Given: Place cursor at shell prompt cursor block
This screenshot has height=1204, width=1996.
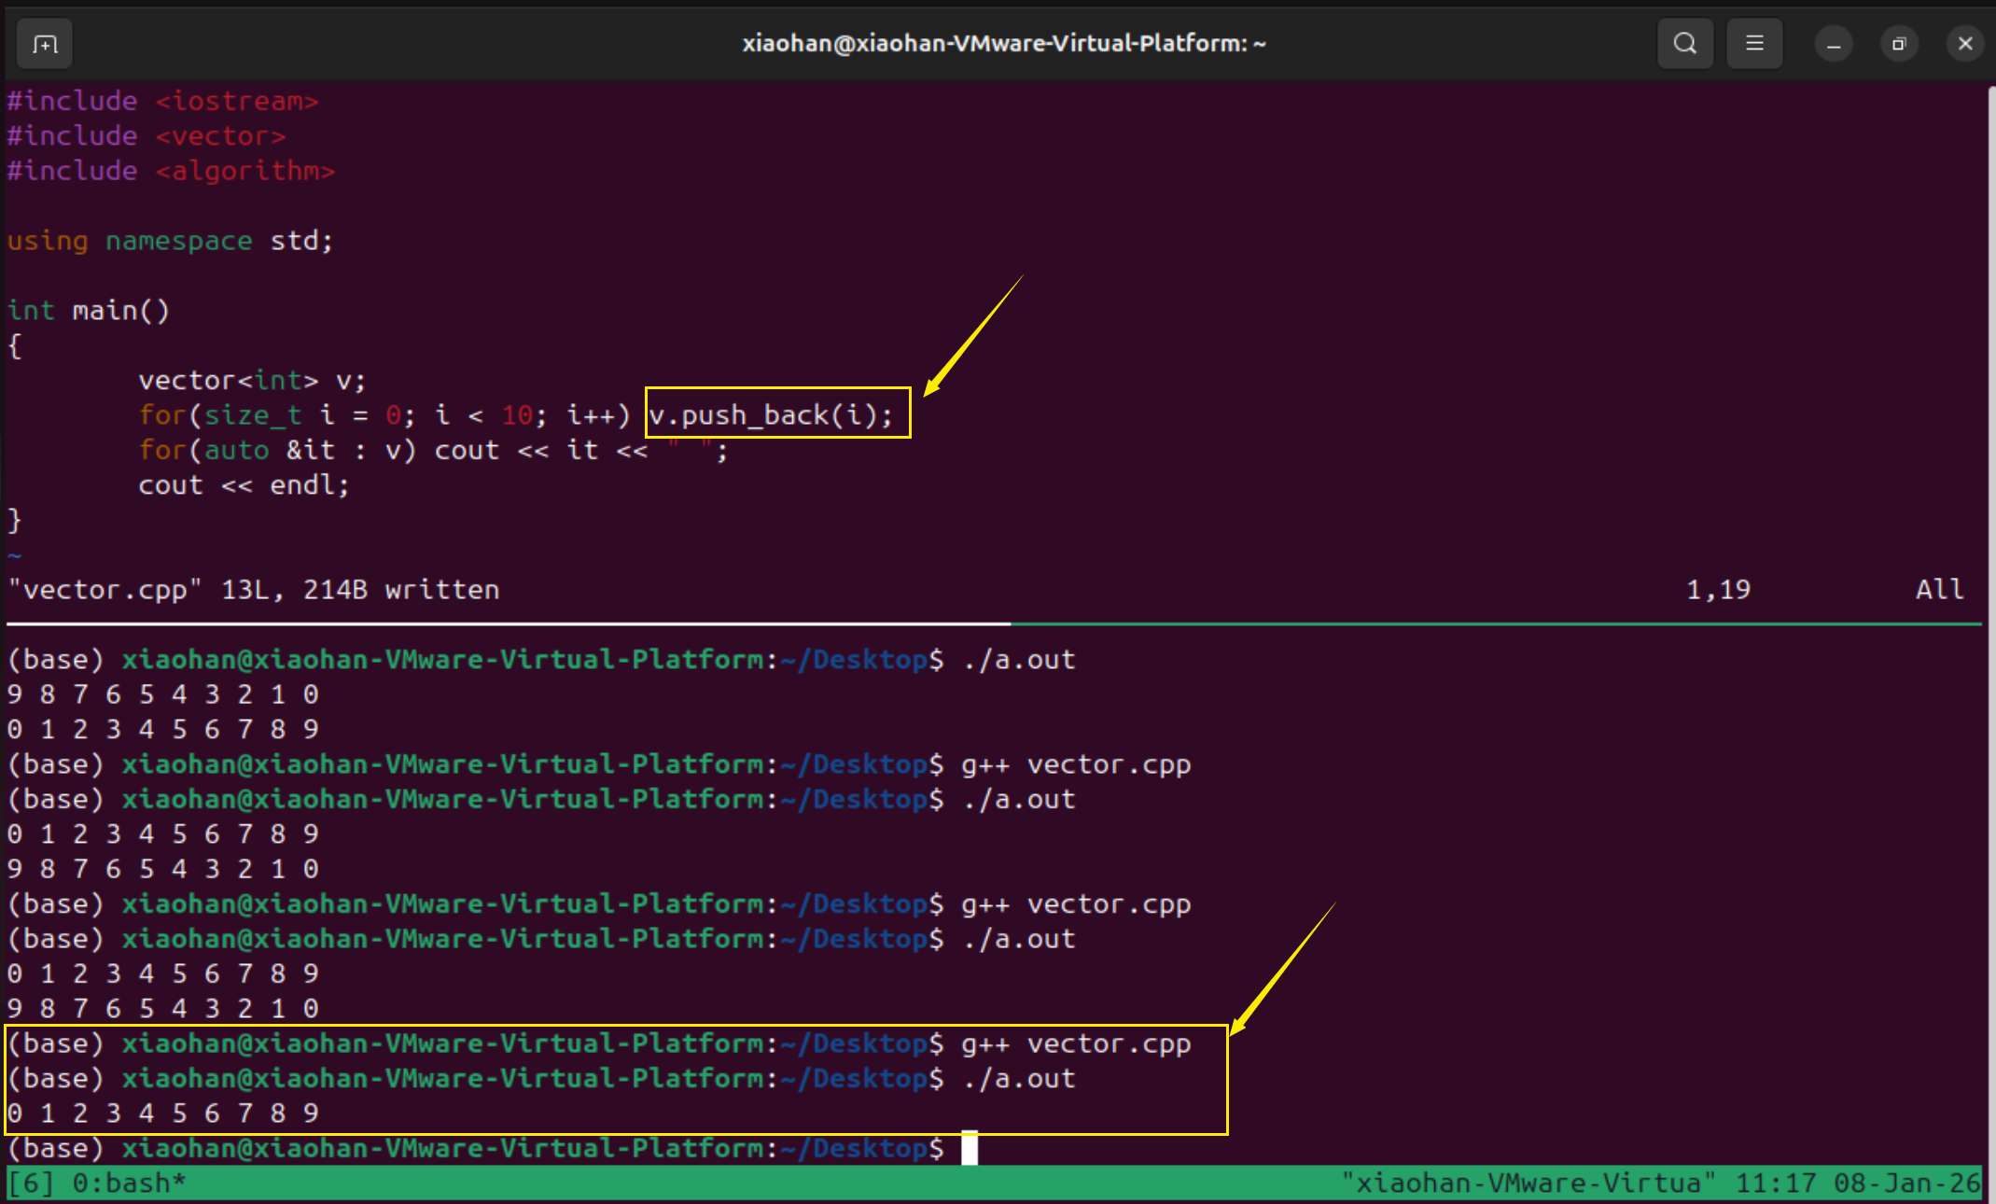Looking at the screenshot, I should (x=970, y=1148).
